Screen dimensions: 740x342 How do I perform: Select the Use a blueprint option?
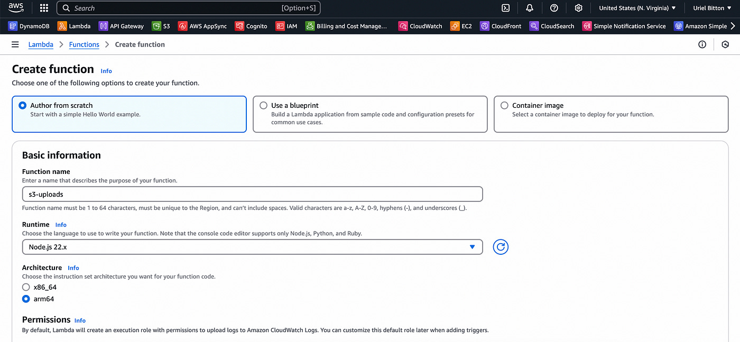(x=370, y=114)
